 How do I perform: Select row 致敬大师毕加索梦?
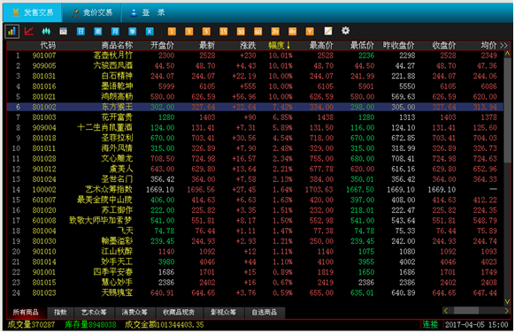(255, 221)
